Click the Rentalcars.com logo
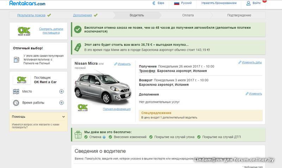This screenshot has width=282, height=168. 27,3
